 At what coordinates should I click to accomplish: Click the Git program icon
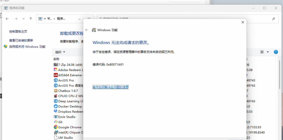[56, 122]
